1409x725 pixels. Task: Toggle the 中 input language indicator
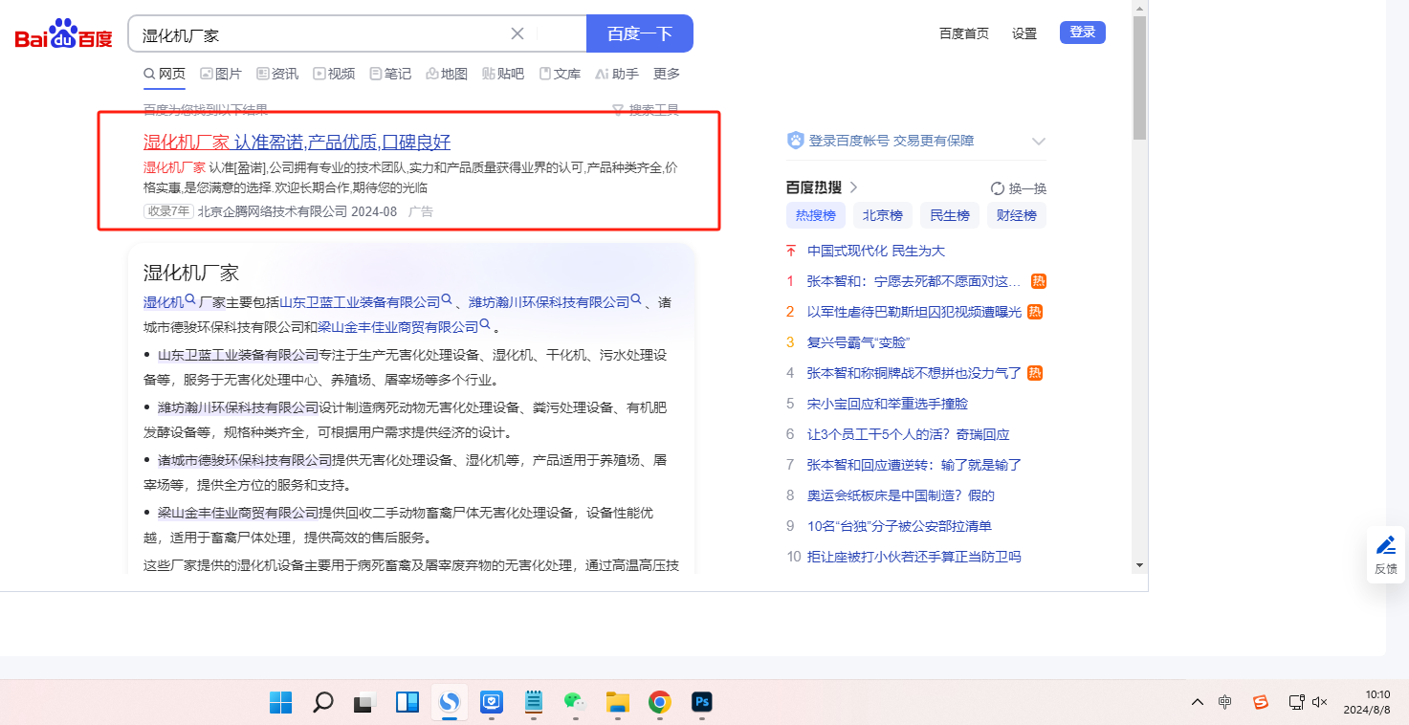point(1225,703)
